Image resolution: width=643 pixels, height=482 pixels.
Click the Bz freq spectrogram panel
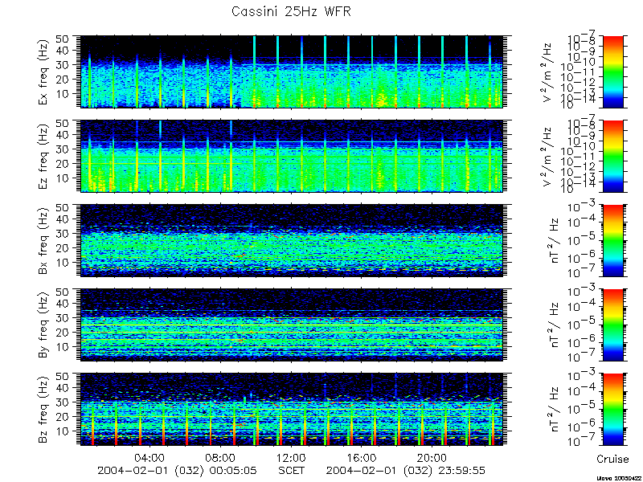pyautogui.click(x=291, y=409)
